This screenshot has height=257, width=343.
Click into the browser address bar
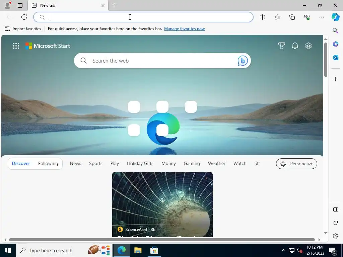143,17
